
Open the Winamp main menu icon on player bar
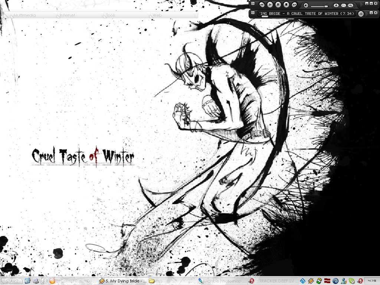(253, 3)
